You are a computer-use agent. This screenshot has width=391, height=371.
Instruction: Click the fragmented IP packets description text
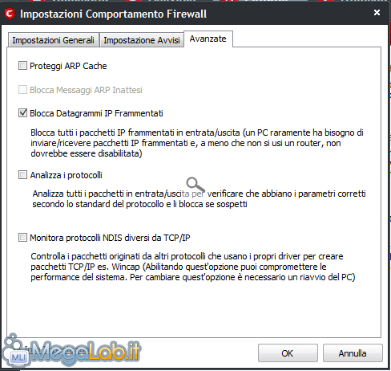pyautogui.click(x=197, y=143)
